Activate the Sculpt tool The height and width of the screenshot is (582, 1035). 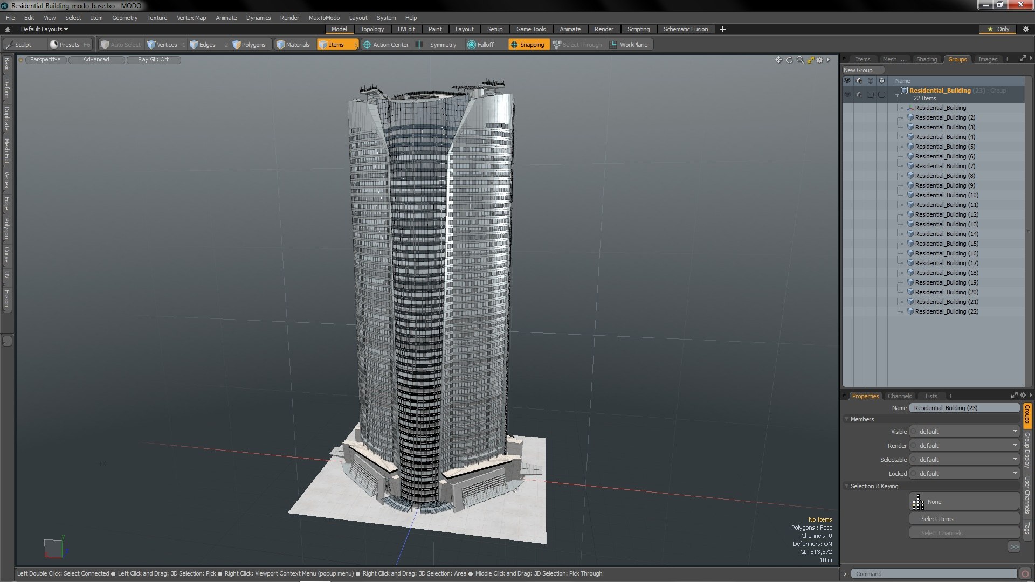coord(19,45)
